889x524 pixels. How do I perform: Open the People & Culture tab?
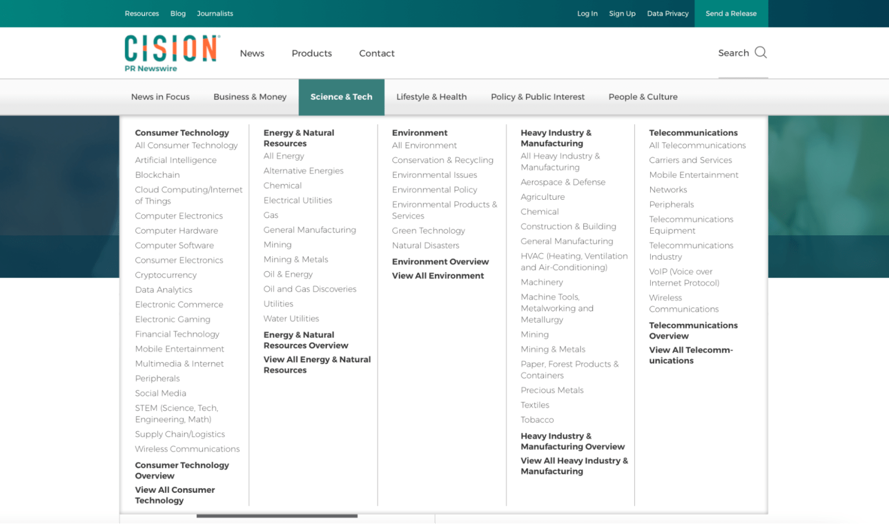(643, 97)
